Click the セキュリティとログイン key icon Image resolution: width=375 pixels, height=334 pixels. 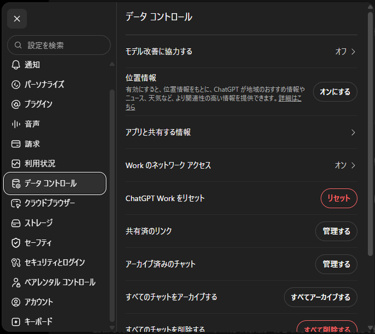[x=16, y=263]
